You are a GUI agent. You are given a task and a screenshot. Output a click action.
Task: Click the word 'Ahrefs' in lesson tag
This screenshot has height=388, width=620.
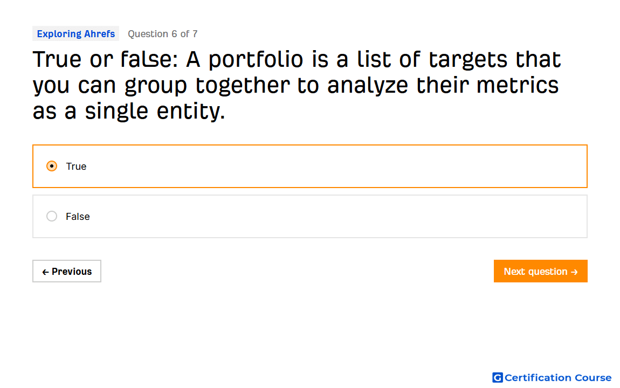tap(100, 34)
